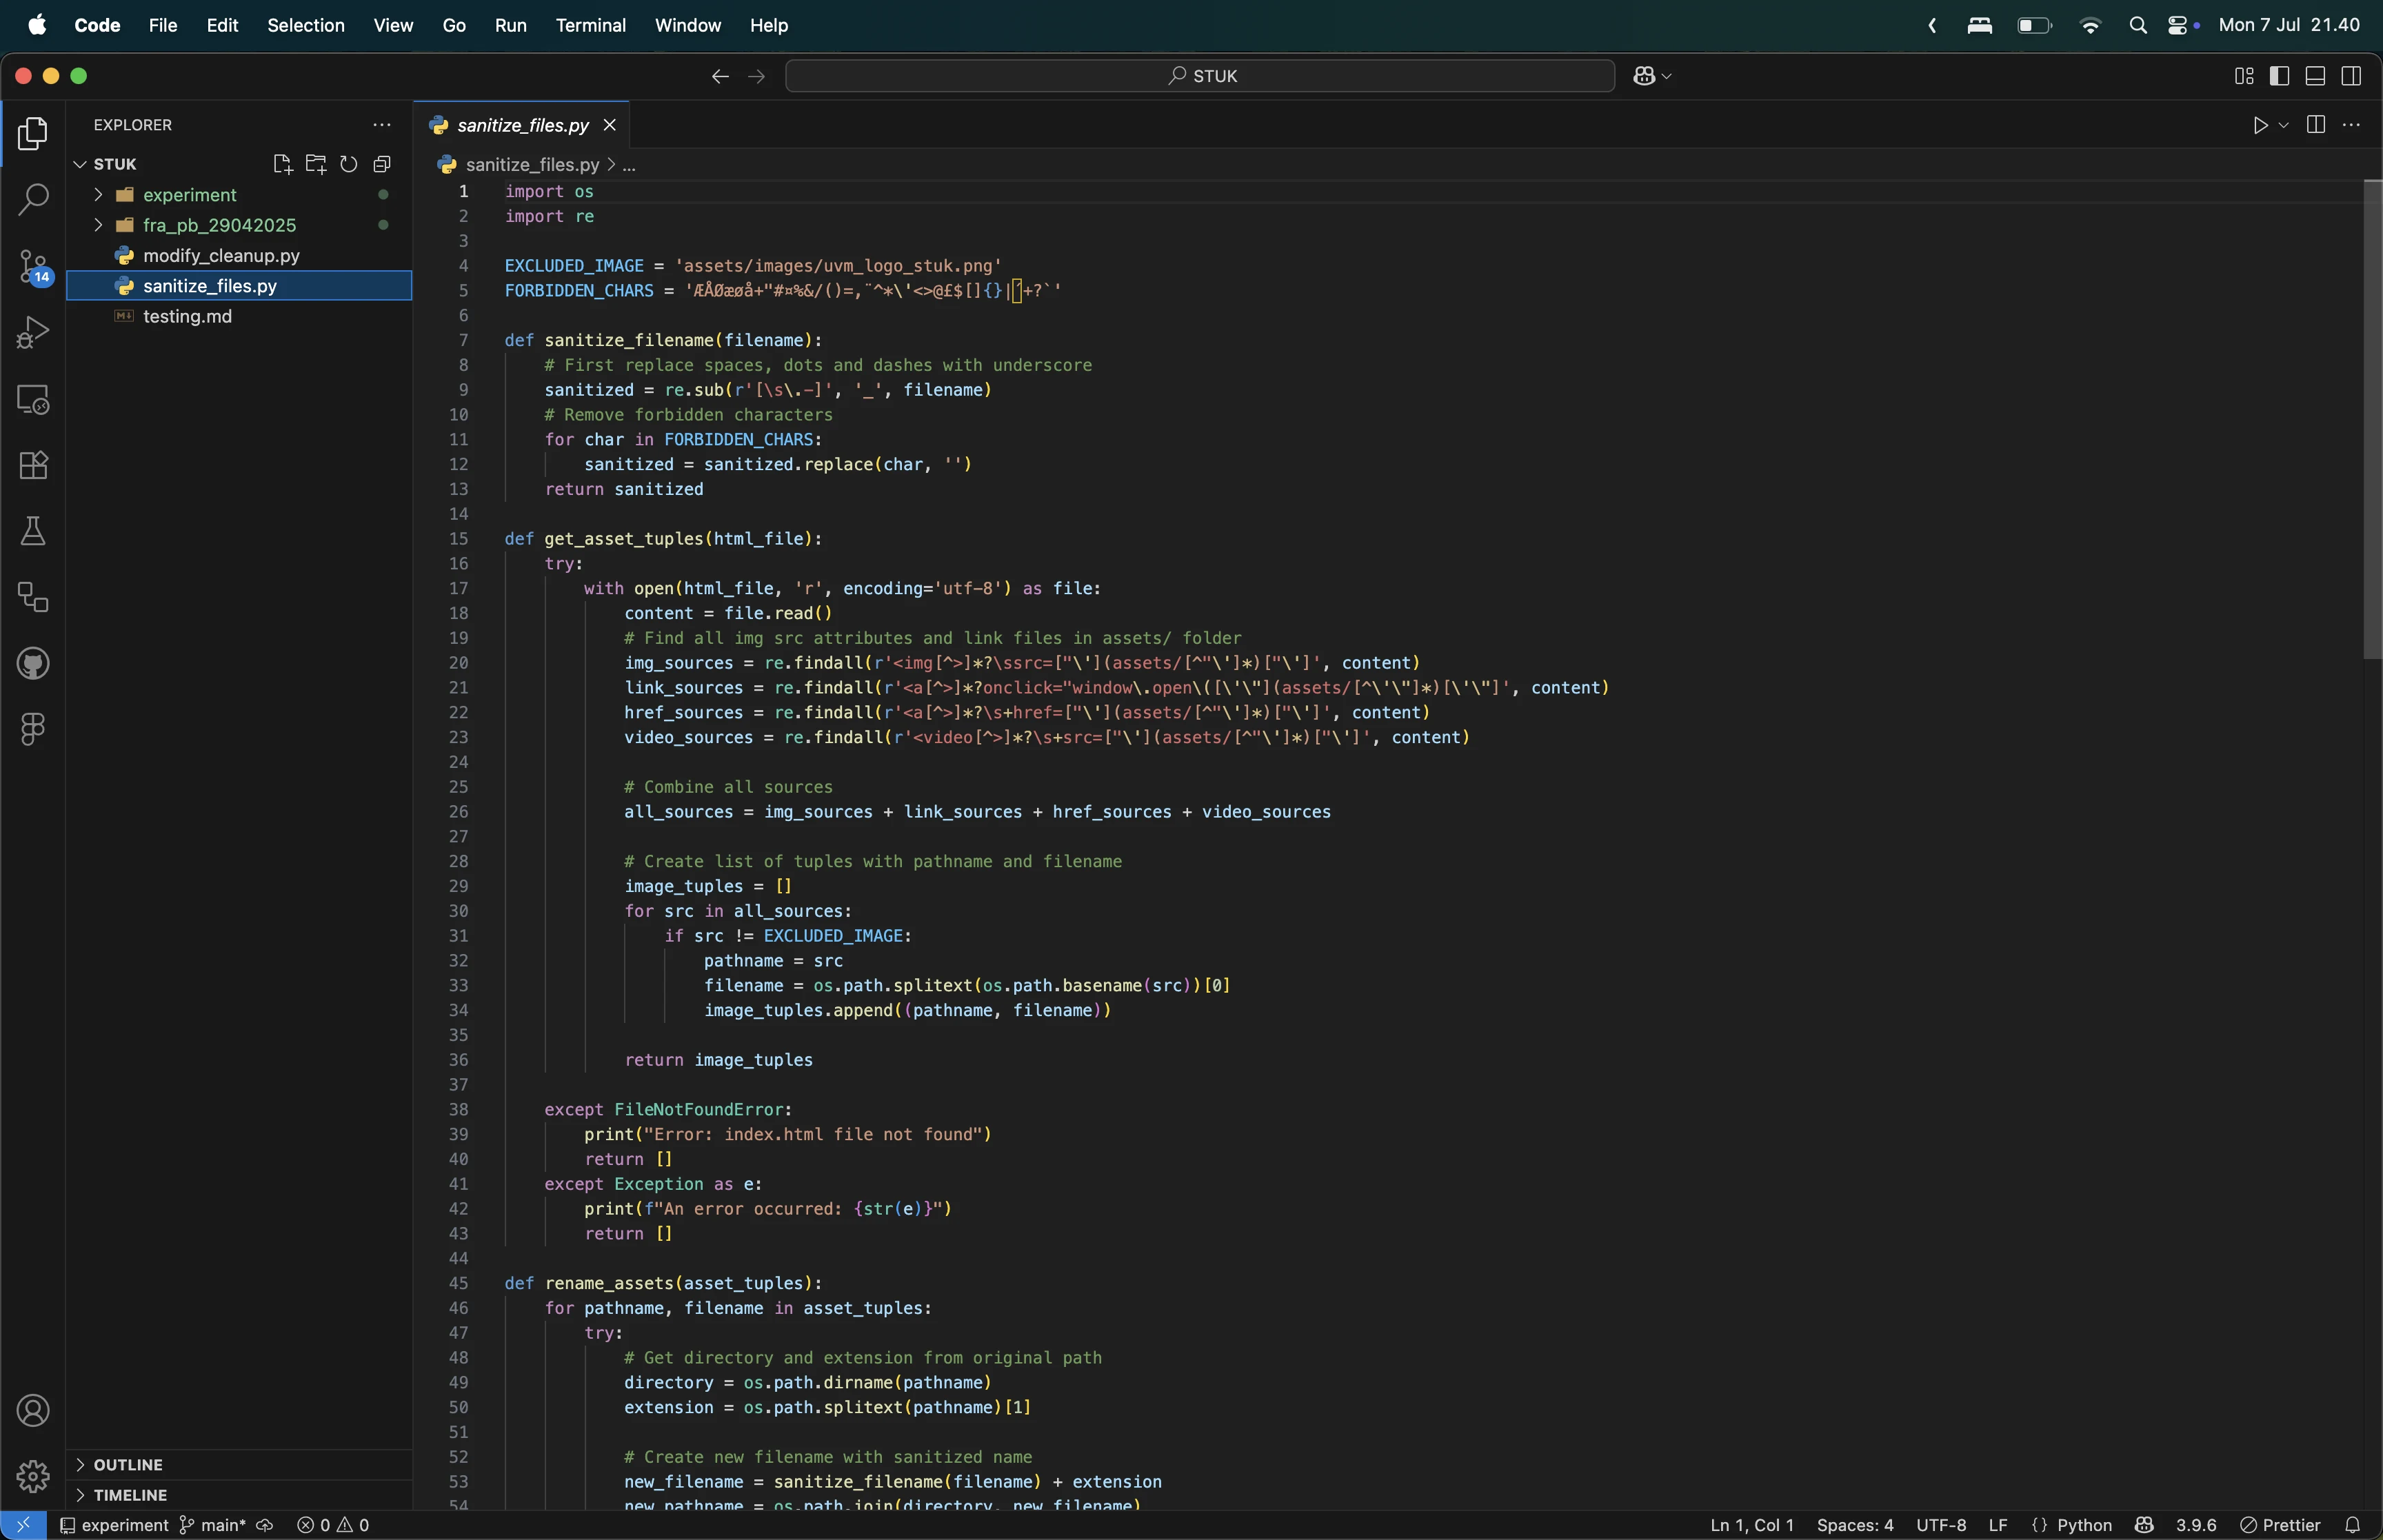Click the STUK command center search field

1200,76
